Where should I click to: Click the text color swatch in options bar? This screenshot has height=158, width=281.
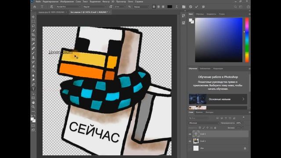tap(170, 7)
